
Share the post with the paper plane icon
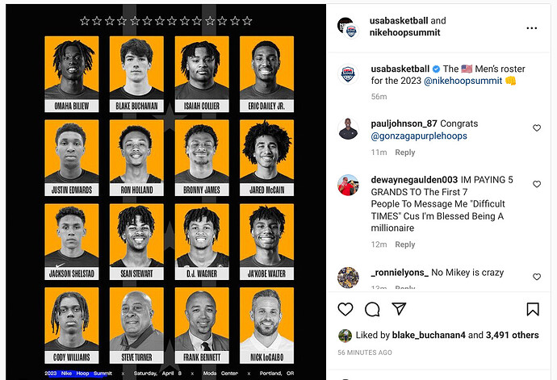point(399,309)
